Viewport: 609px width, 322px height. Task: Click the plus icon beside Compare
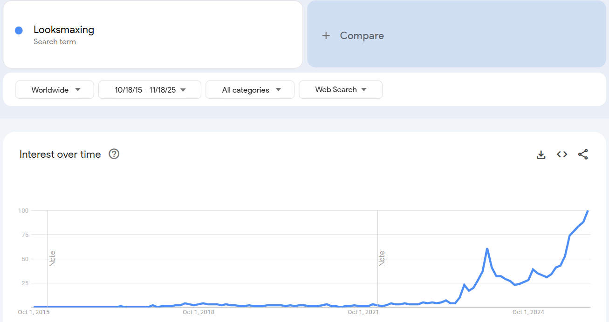pyautogui.click(x=326, y=36)
